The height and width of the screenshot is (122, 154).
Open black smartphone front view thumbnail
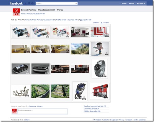[x=21, y=69]
